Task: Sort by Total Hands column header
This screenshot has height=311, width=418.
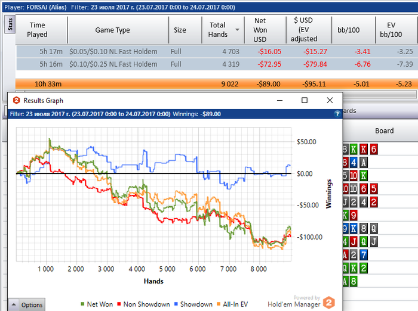Action: click(x=223, y=30)
